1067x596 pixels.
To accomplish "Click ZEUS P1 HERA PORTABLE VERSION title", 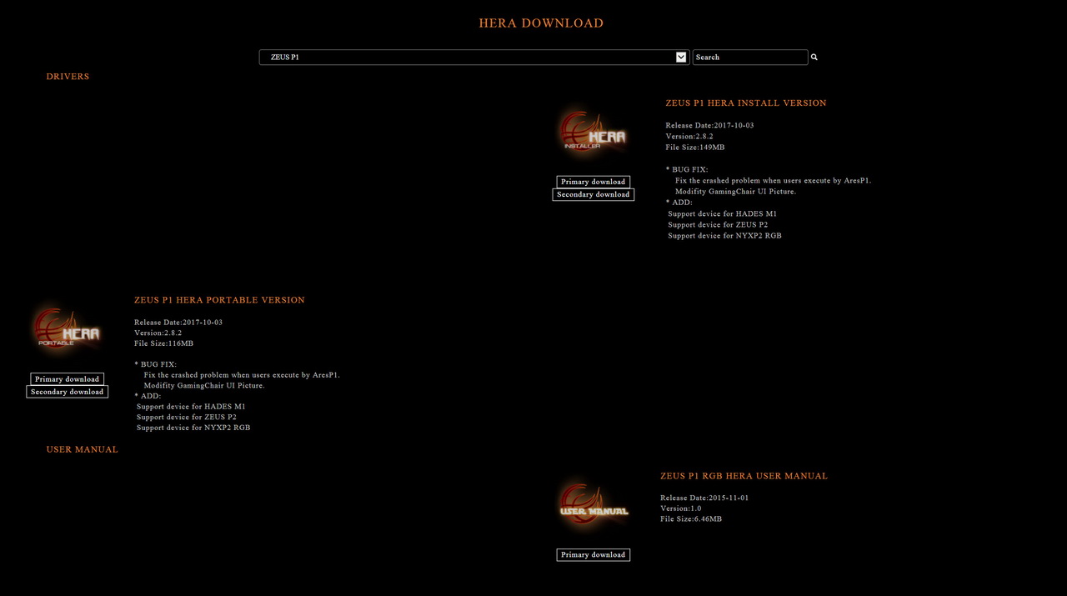I will coord(219,300).
